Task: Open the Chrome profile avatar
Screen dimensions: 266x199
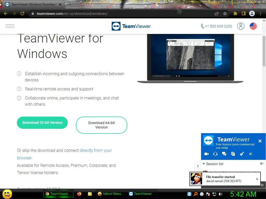Action: click(252, 13)
